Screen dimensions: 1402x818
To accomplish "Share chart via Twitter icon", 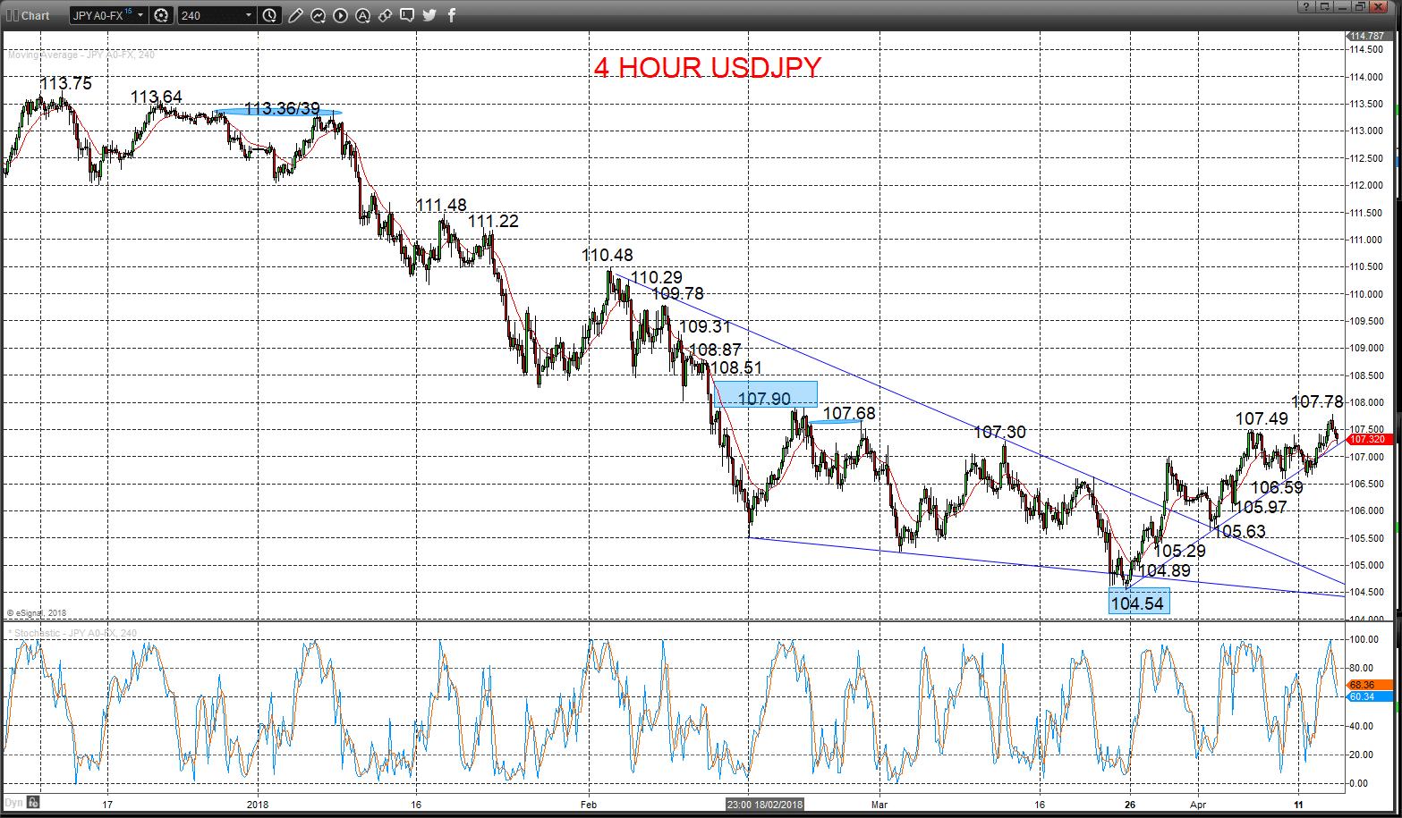I will 429,15.
